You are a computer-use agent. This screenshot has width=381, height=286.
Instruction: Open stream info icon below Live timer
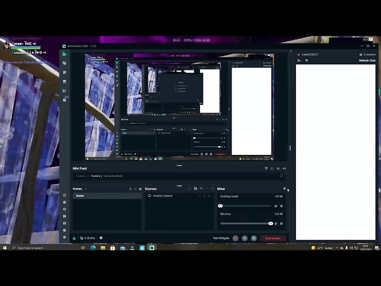pos(299,60)
